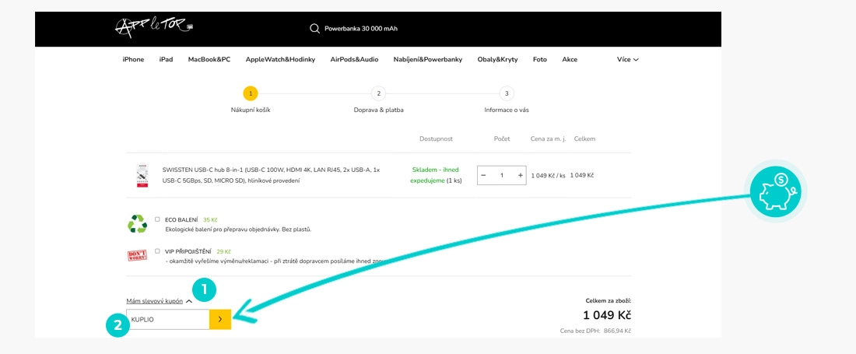Click the SWISSTEN hub product thumbnail
The height and width of the screenshot is (354, 856).
coord(143,176)
